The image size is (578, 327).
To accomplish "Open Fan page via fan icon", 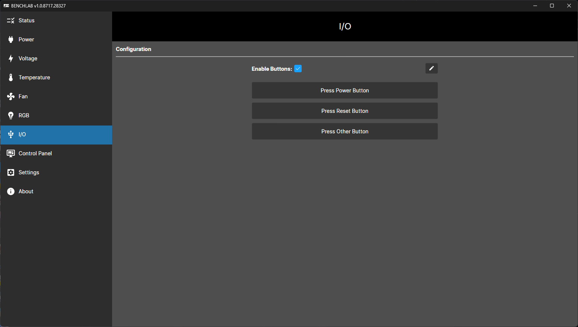I will (x=11, y=96).
